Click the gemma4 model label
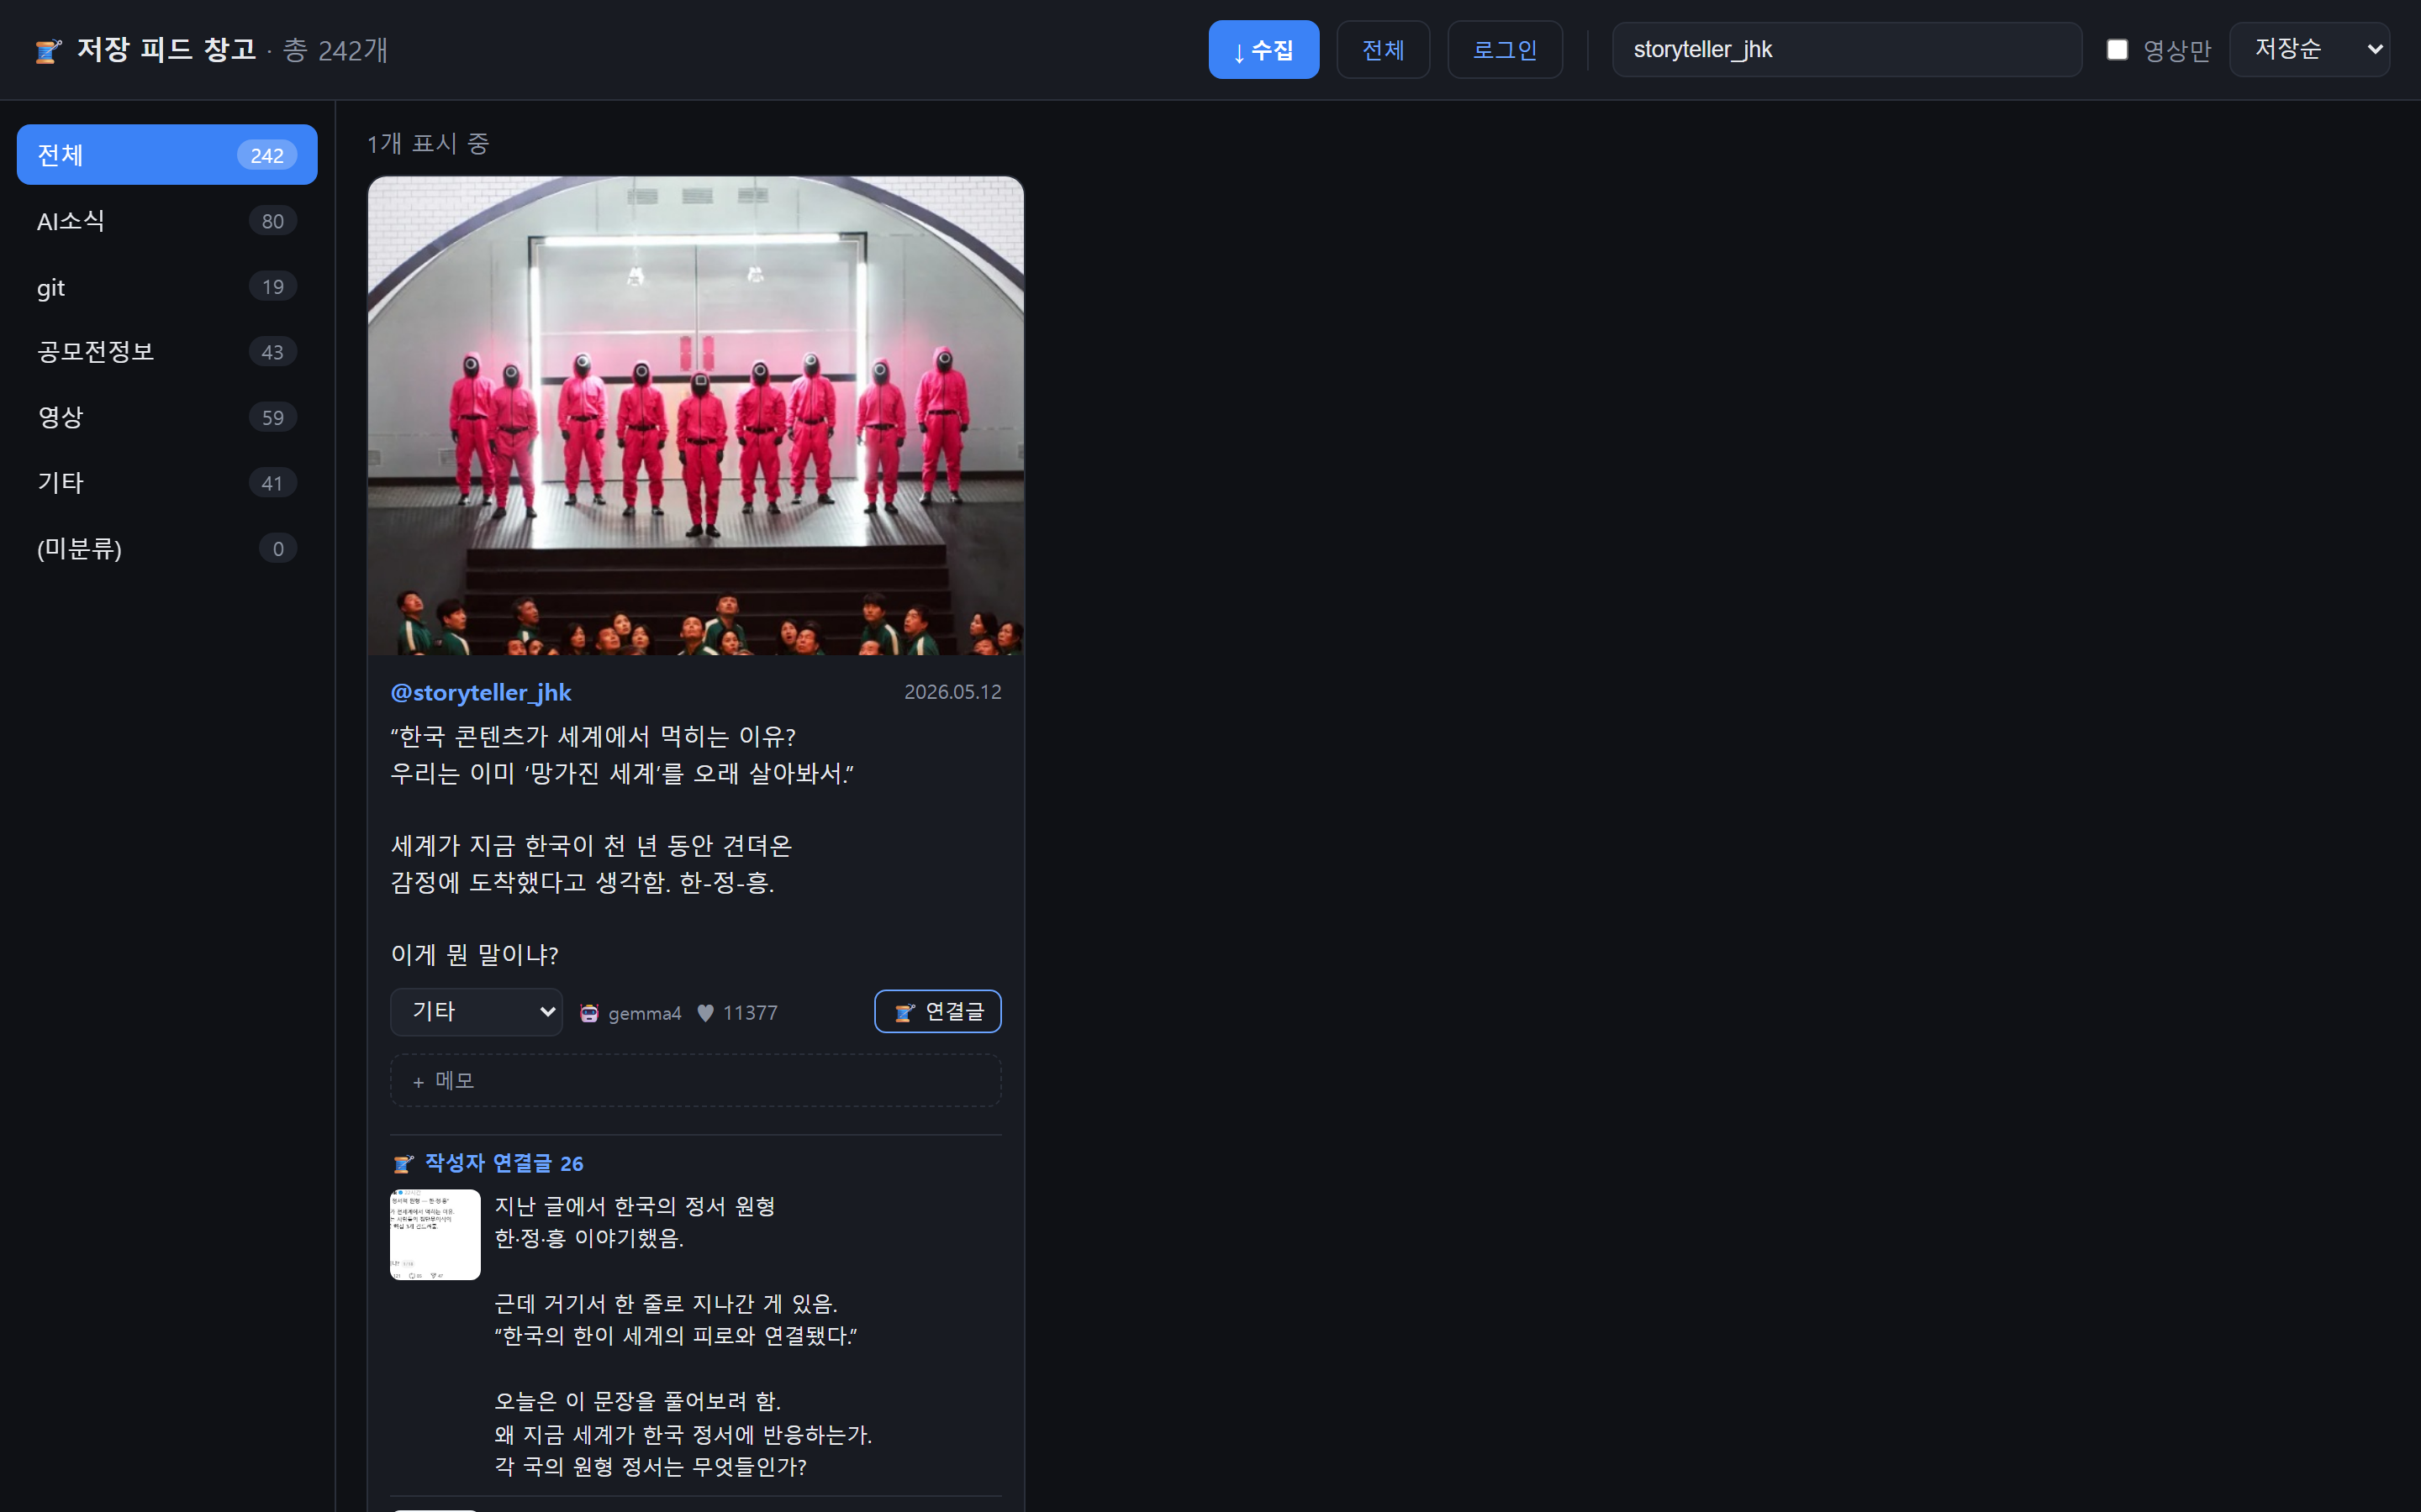 (x=644, y=1013)
